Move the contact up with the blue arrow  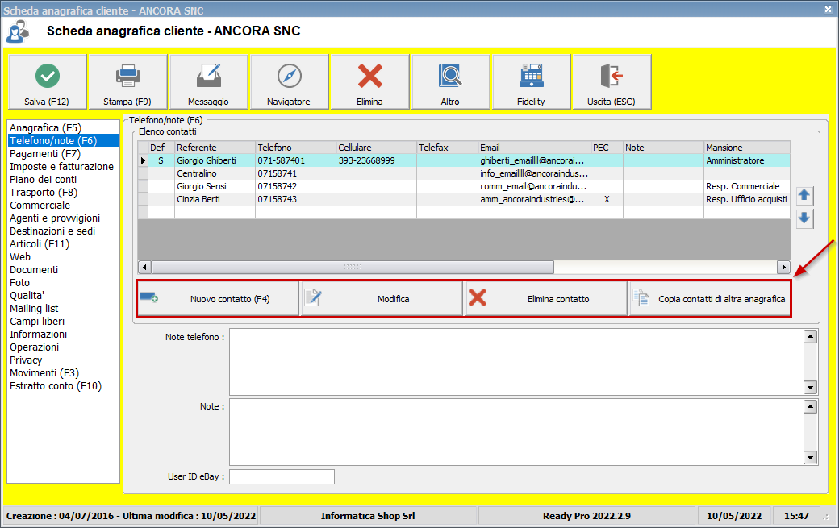click(804, 196)
